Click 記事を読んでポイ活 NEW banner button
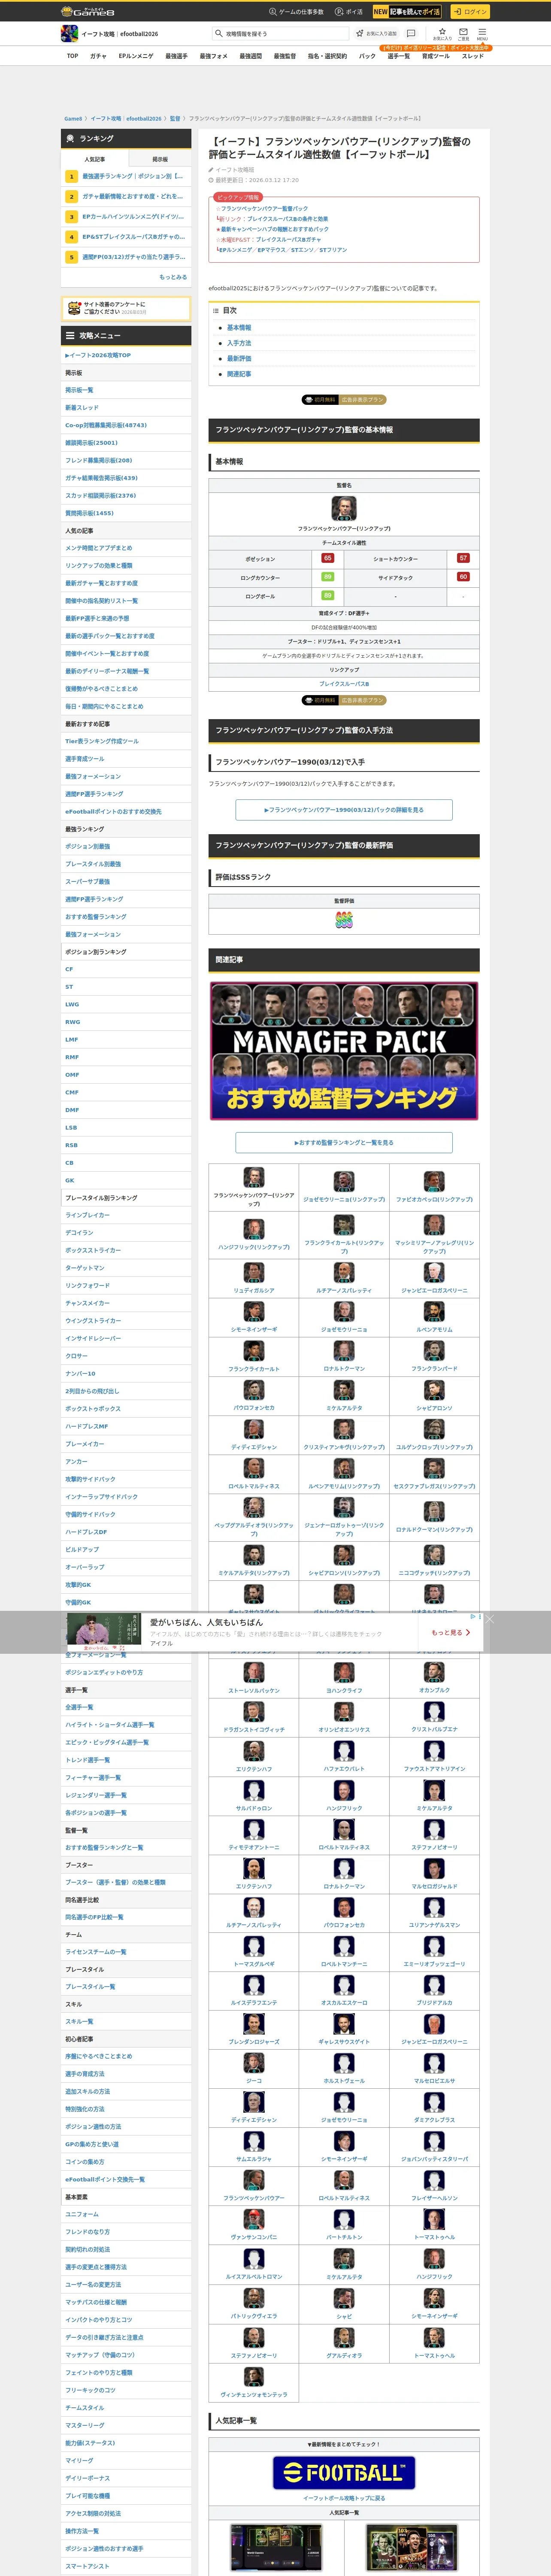551x2576 pixels. [x=407, y=12]
